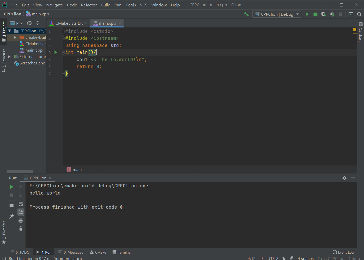364x260 pixels.
Task: Click the inspections inspector hat icon
Action: 292,258
